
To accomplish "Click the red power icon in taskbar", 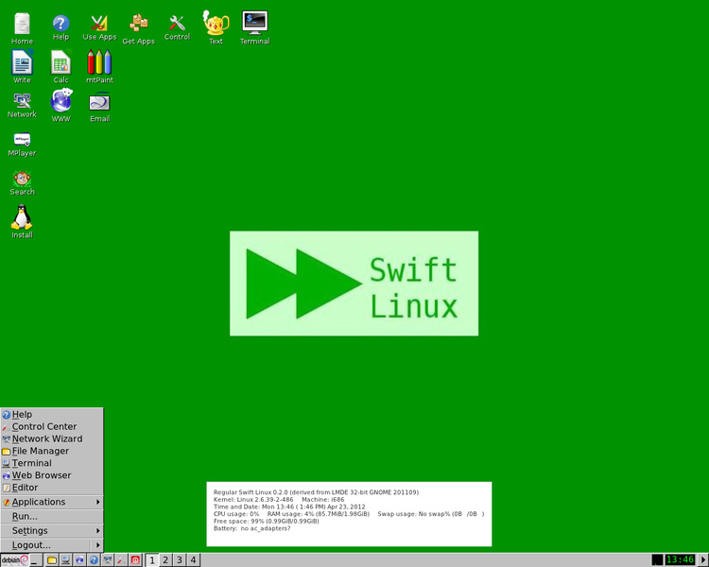I will 135,560.
